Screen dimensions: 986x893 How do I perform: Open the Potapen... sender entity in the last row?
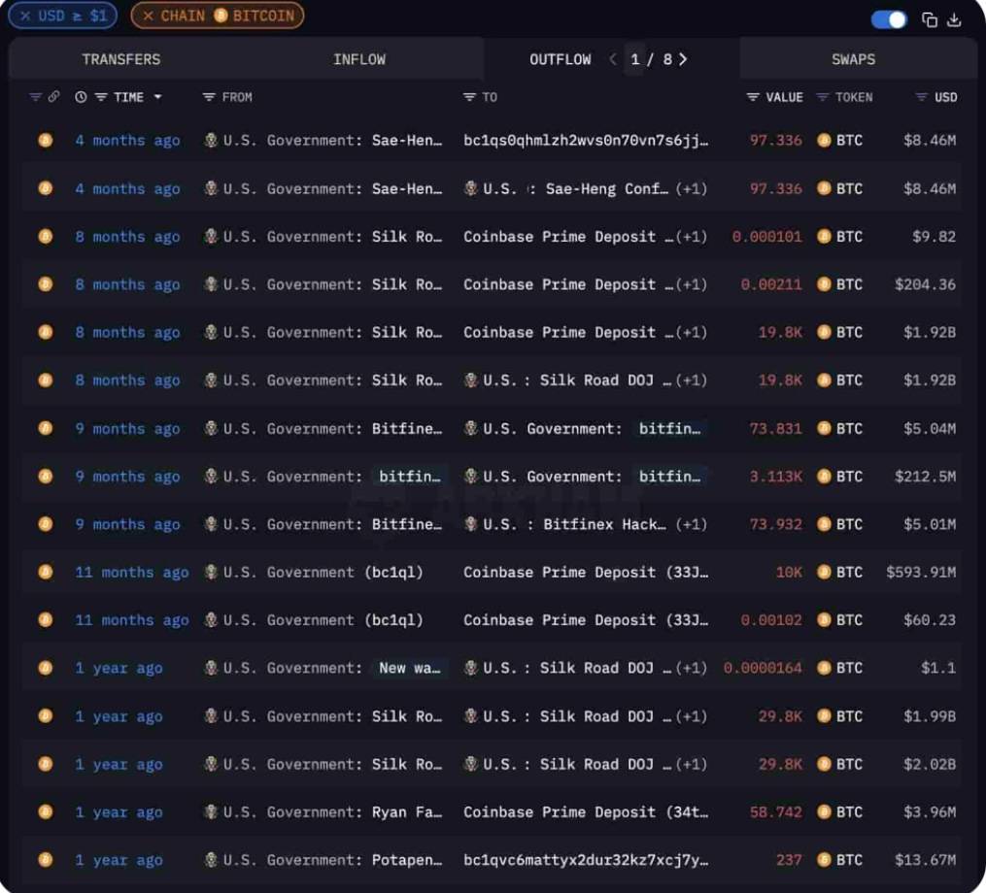pyautogui.click(x=406, y=860)
